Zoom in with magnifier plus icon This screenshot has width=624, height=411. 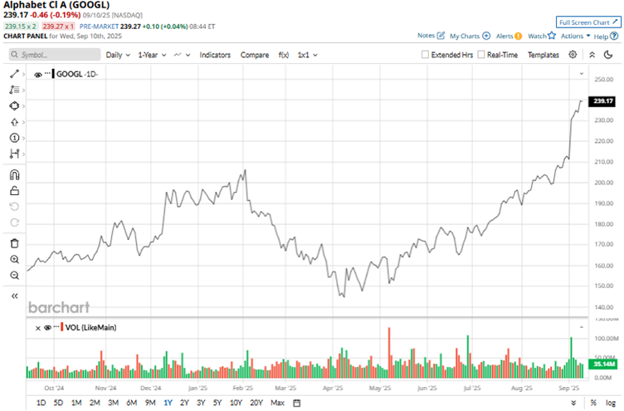pyautogui.click(x=14, y=259)
